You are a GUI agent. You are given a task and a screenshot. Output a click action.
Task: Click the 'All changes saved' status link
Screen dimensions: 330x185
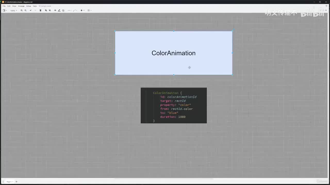click(45, 6)
